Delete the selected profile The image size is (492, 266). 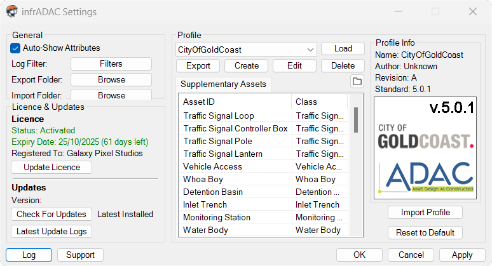[x=343, y=66]
